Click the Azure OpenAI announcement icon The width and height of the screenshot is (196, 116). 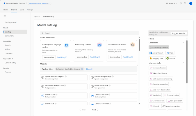(x=66, y=45)
